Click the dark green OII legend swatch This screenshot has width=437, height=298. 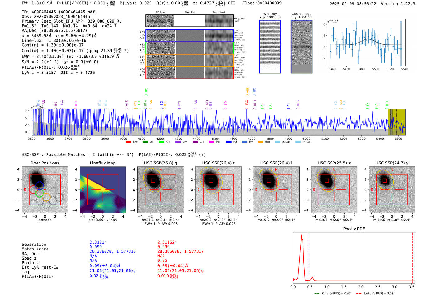click(145, 142)
